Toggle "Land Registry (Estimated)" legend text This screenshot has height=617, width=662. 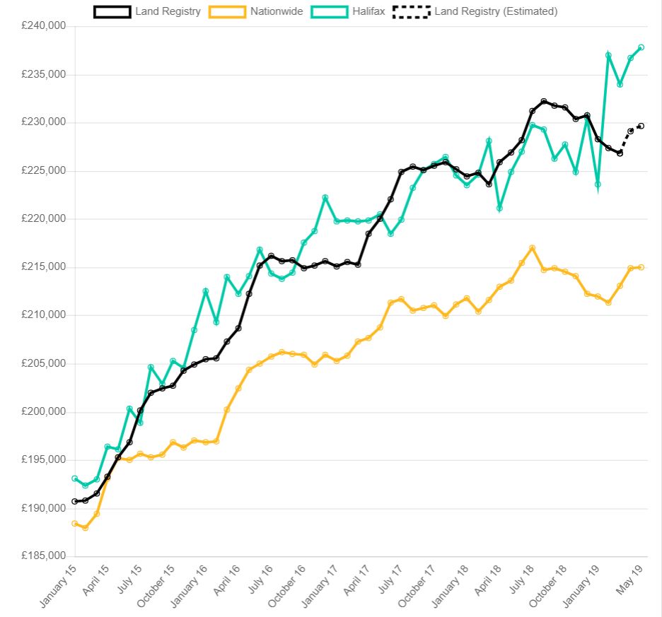(496, 11)
